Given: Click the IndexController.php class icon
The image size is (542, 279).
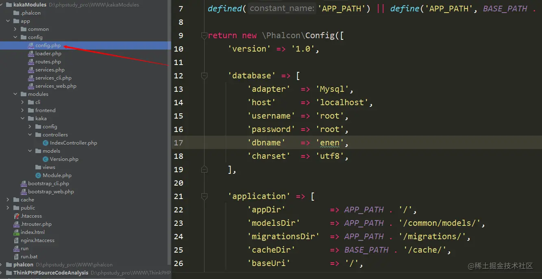Looking at the screenshot, I should click(46, 143).
